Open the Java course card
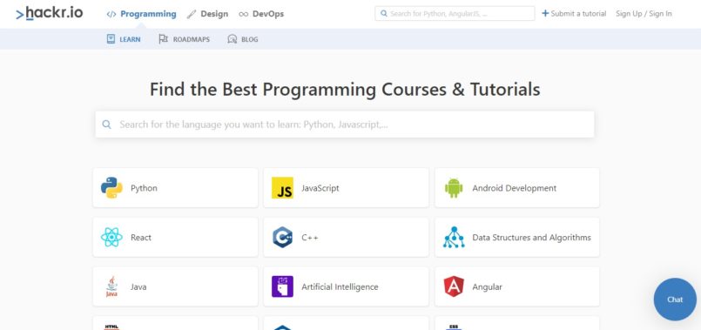 175,286
